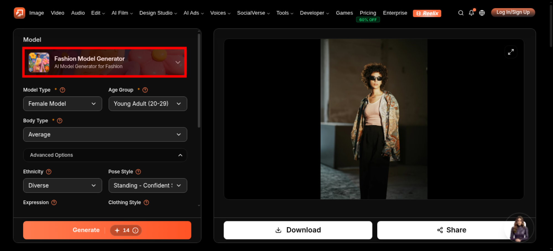Screen dimensions: 553x251
Task: Collapse the Advanced Options section
Action: [105, 155]
